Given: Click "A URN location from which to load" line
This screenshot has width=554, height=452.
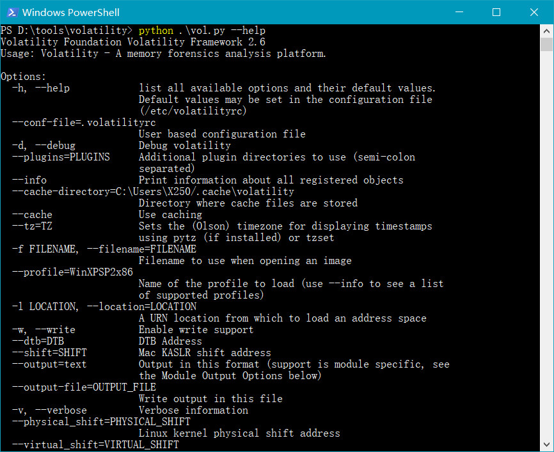Looking at the screenshot, I should click(283, 318).
